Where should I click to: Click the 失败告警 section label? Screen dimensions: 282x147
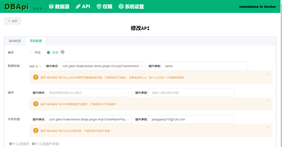[x=14, y=119]
